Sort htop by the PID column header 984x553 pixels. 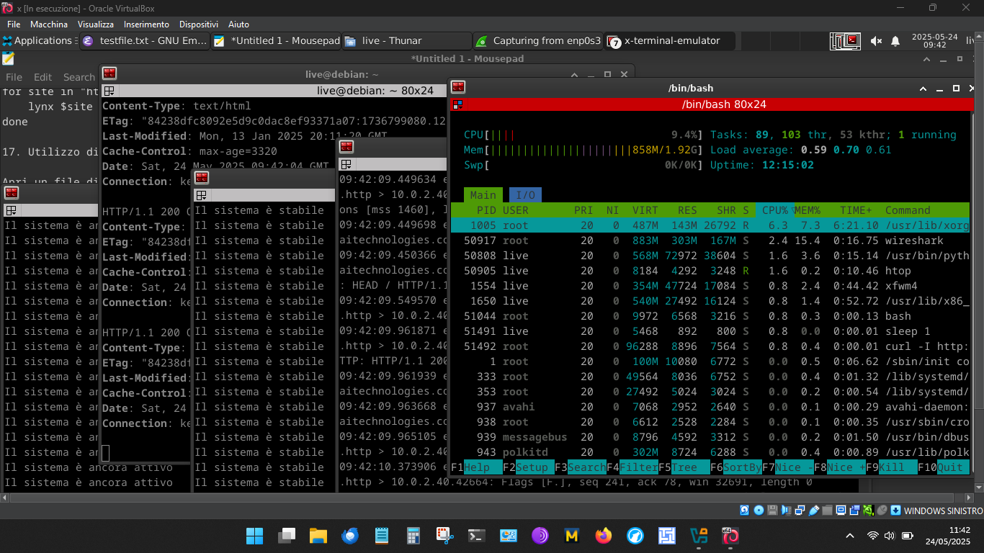click(x=486, y=210)
